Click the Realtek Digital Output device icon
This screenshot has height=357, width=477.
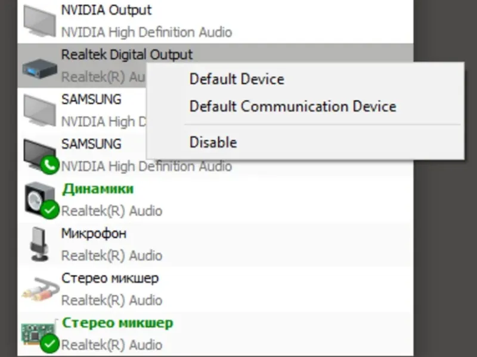(x=40, y=67)
